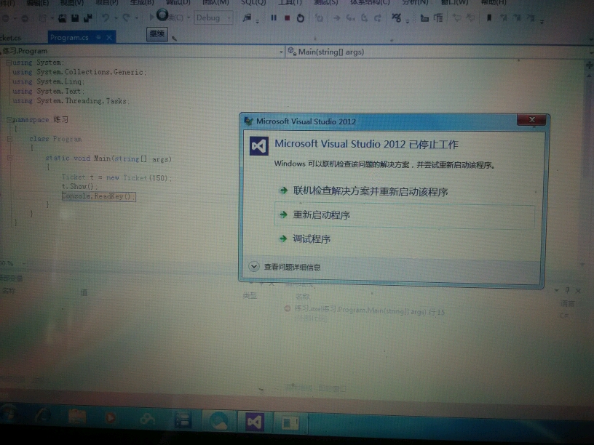Open the 项目(P) menu
This screenshot has height=445, width=594.
(x=106, y=3)
